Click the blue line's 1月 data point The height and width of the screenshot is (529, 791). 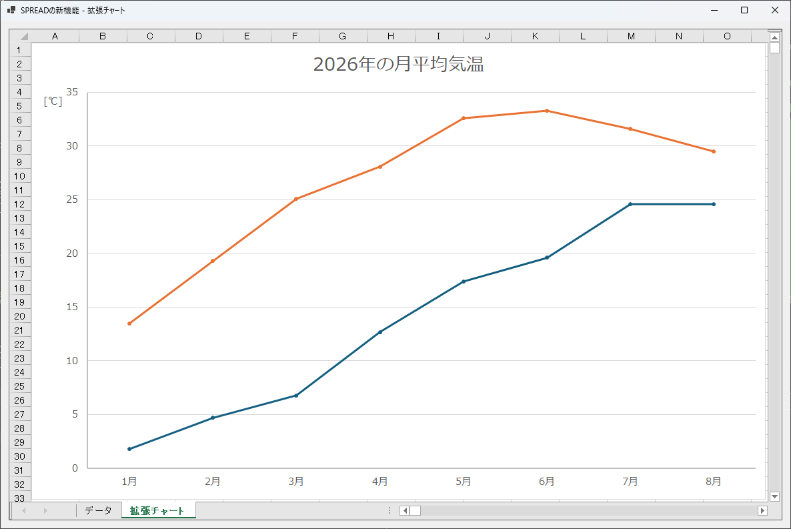[129, 449]
